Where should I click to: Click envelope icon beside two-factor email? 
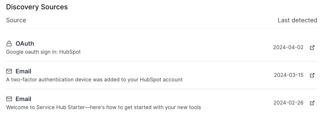tap(9, 71)
